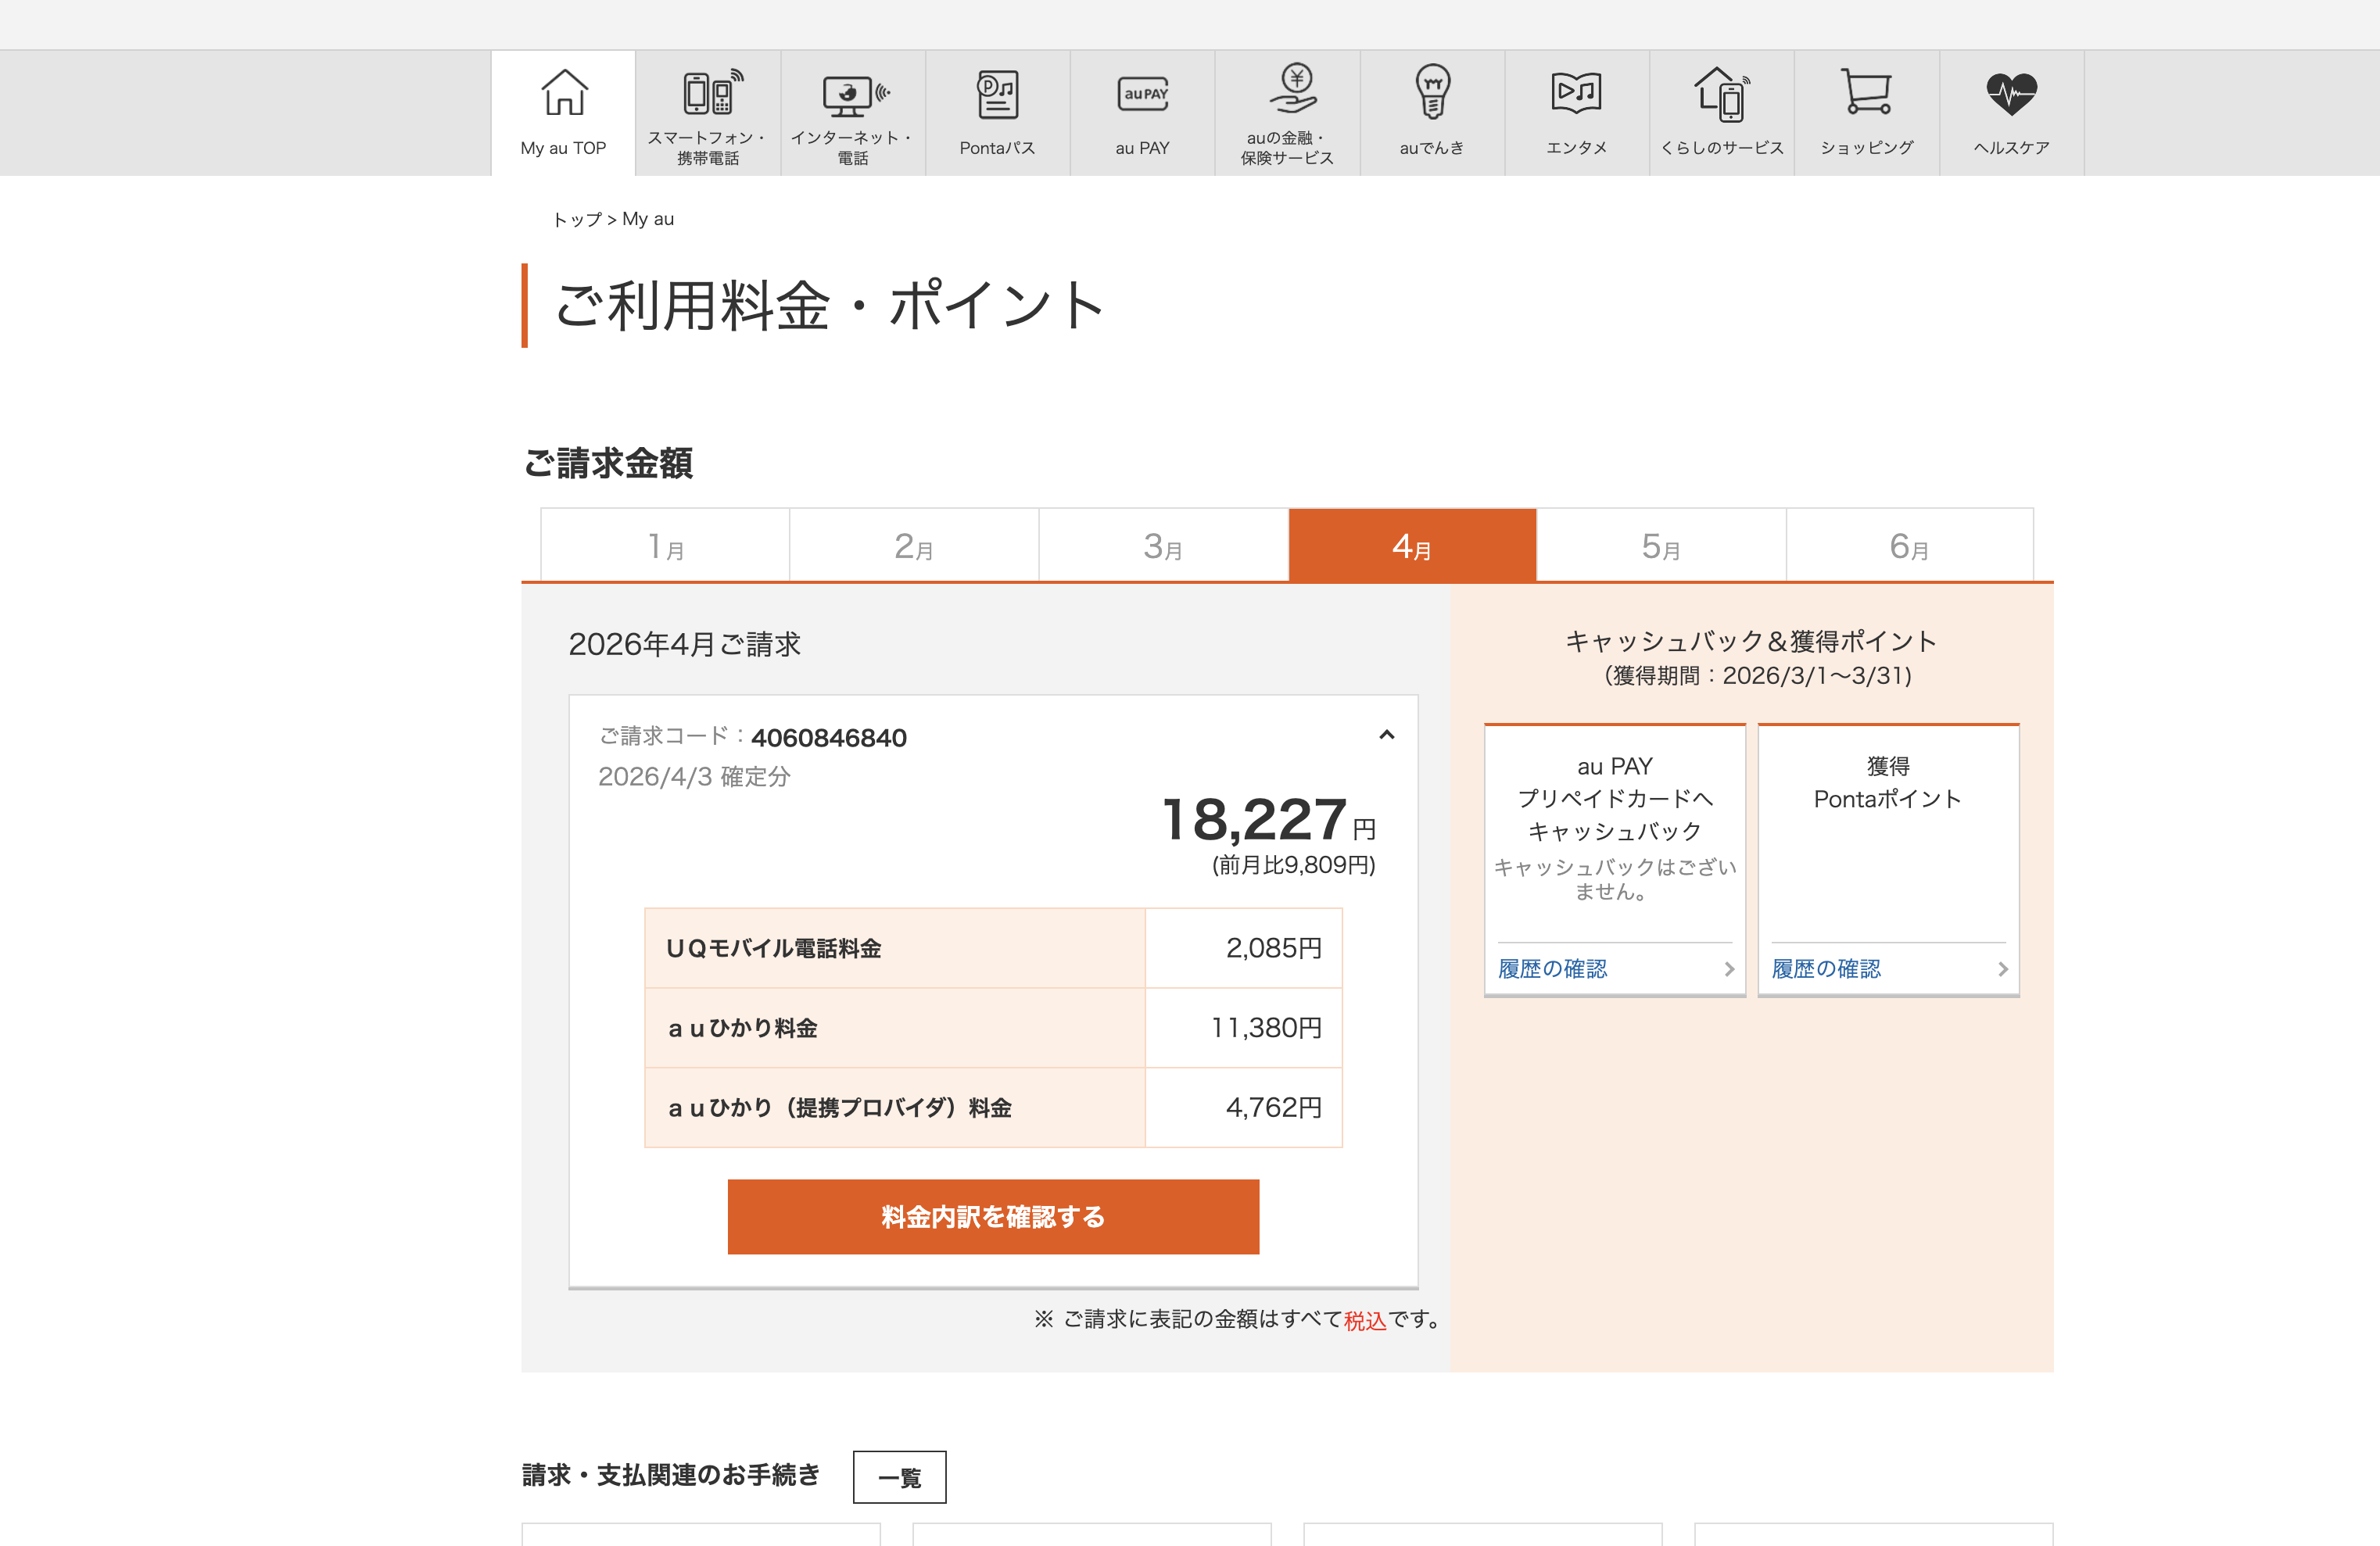The image size is (2380, 1546).
Task: Open the ショッピング cart icon
Action: pos(1866,92)
